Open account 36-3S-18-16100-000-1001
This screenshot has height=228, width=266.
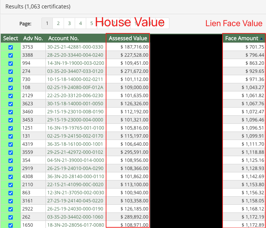[75, 144]
